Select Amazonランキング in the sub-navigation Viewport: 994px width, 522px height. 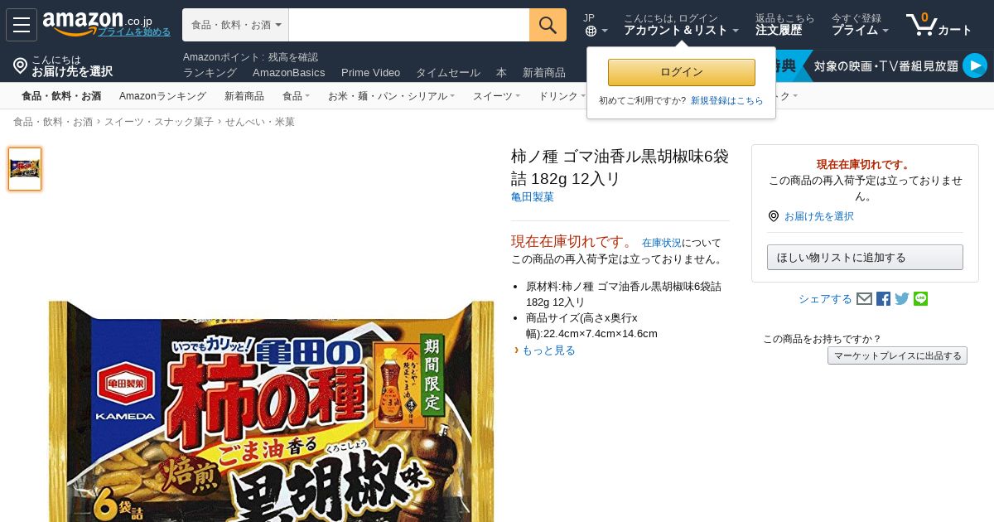[x=162, y=96]
